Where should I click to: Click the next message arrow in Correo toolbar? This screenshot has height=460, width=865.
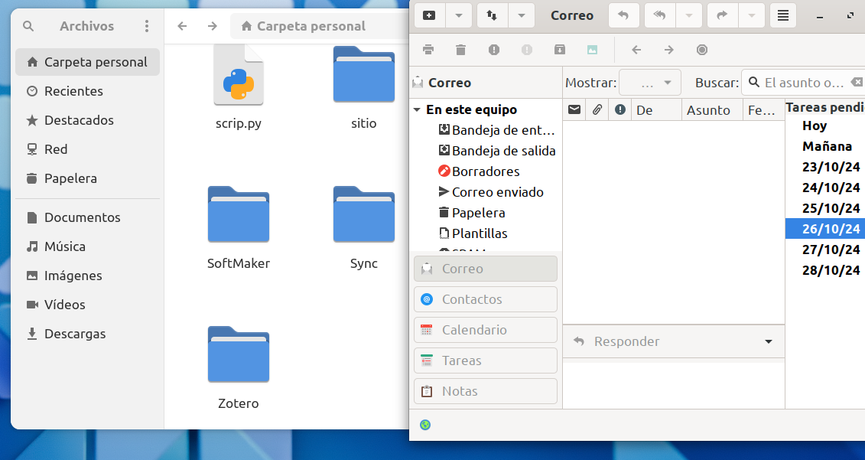pyautogui.click(x=669, y=50)
